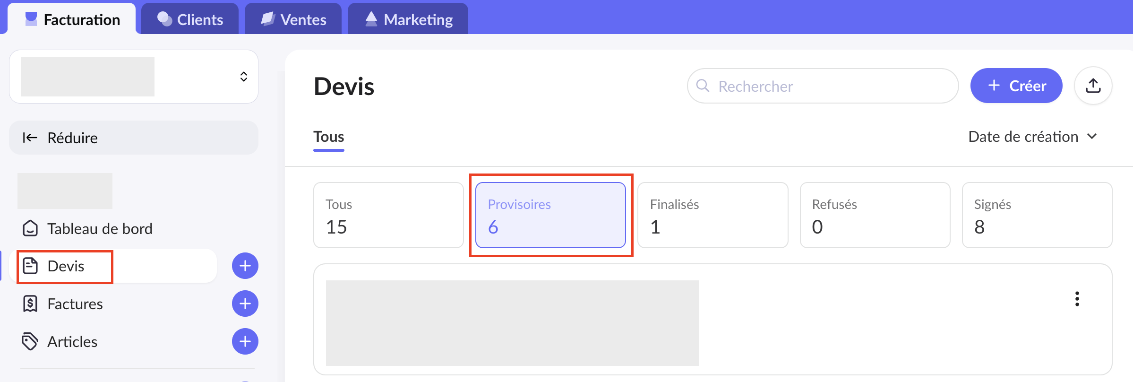
Task: Open the three-dot menu on quote card
Action: [x=1077, y=299]
